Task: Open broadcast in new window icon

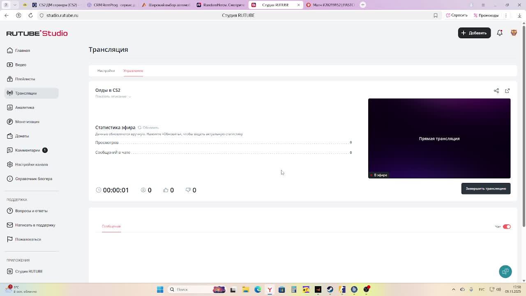Action: [x=507, y=90]
